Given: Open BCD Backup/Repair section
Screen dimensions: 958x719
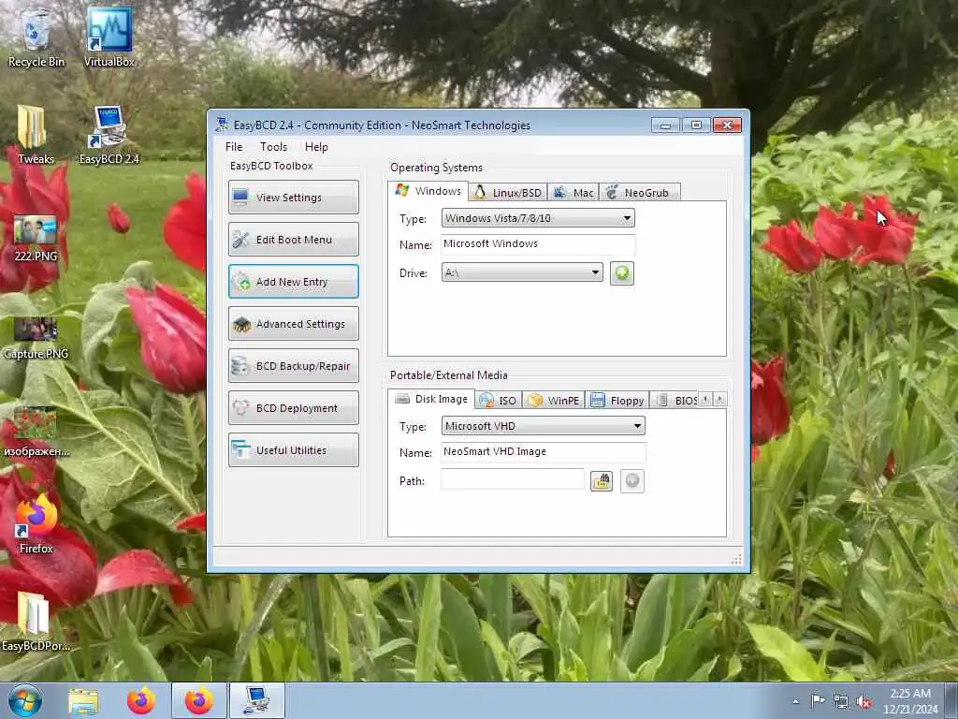Looking at the screenshot, I should coord(293,366).
